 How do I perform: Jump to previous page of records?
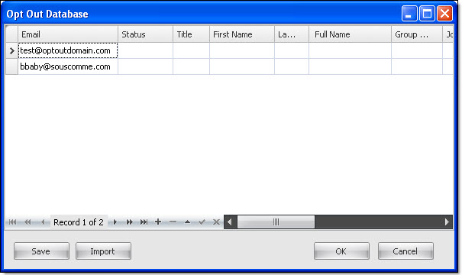pyautogui.click(x=27, y=222)
